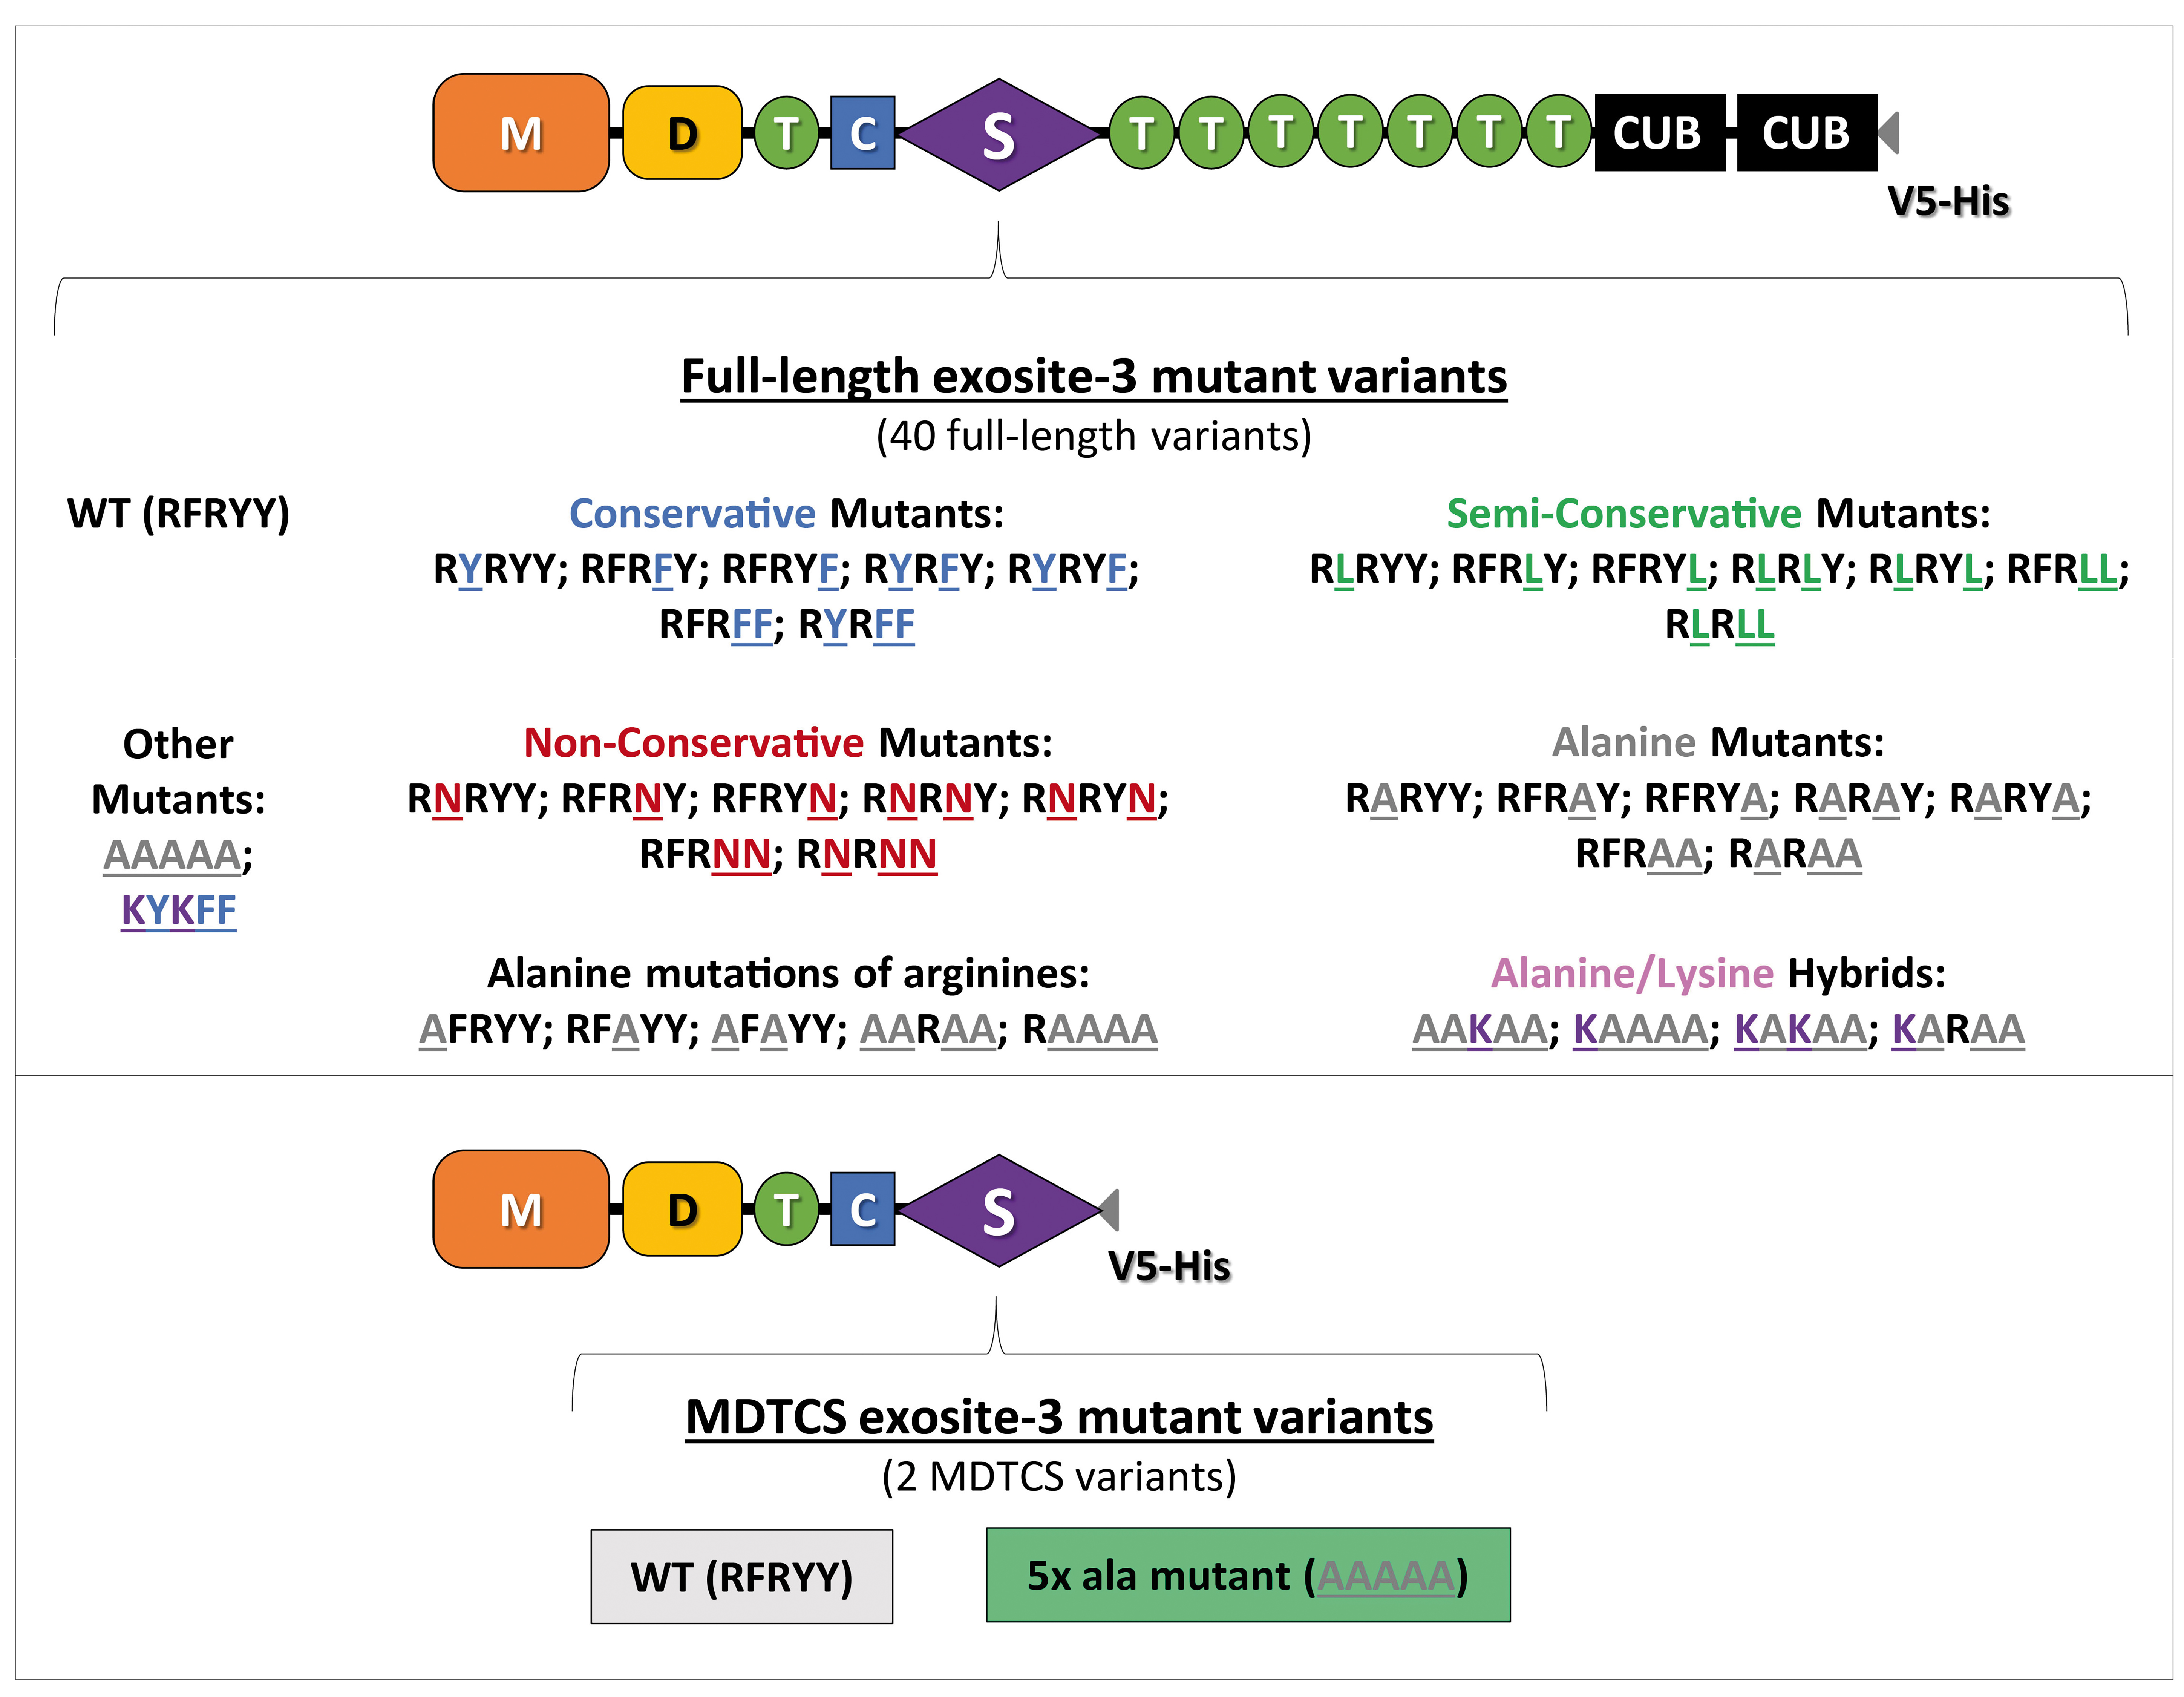Click the "Full-length exosite-3 mutant variants" underlined heading
This screenshot has width=2184, height=1697.
(1093, 377)
